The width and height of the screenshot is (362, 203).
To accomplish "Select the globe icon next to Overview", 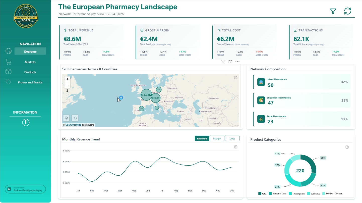I will pyautogui.click(x=8, y=51).
